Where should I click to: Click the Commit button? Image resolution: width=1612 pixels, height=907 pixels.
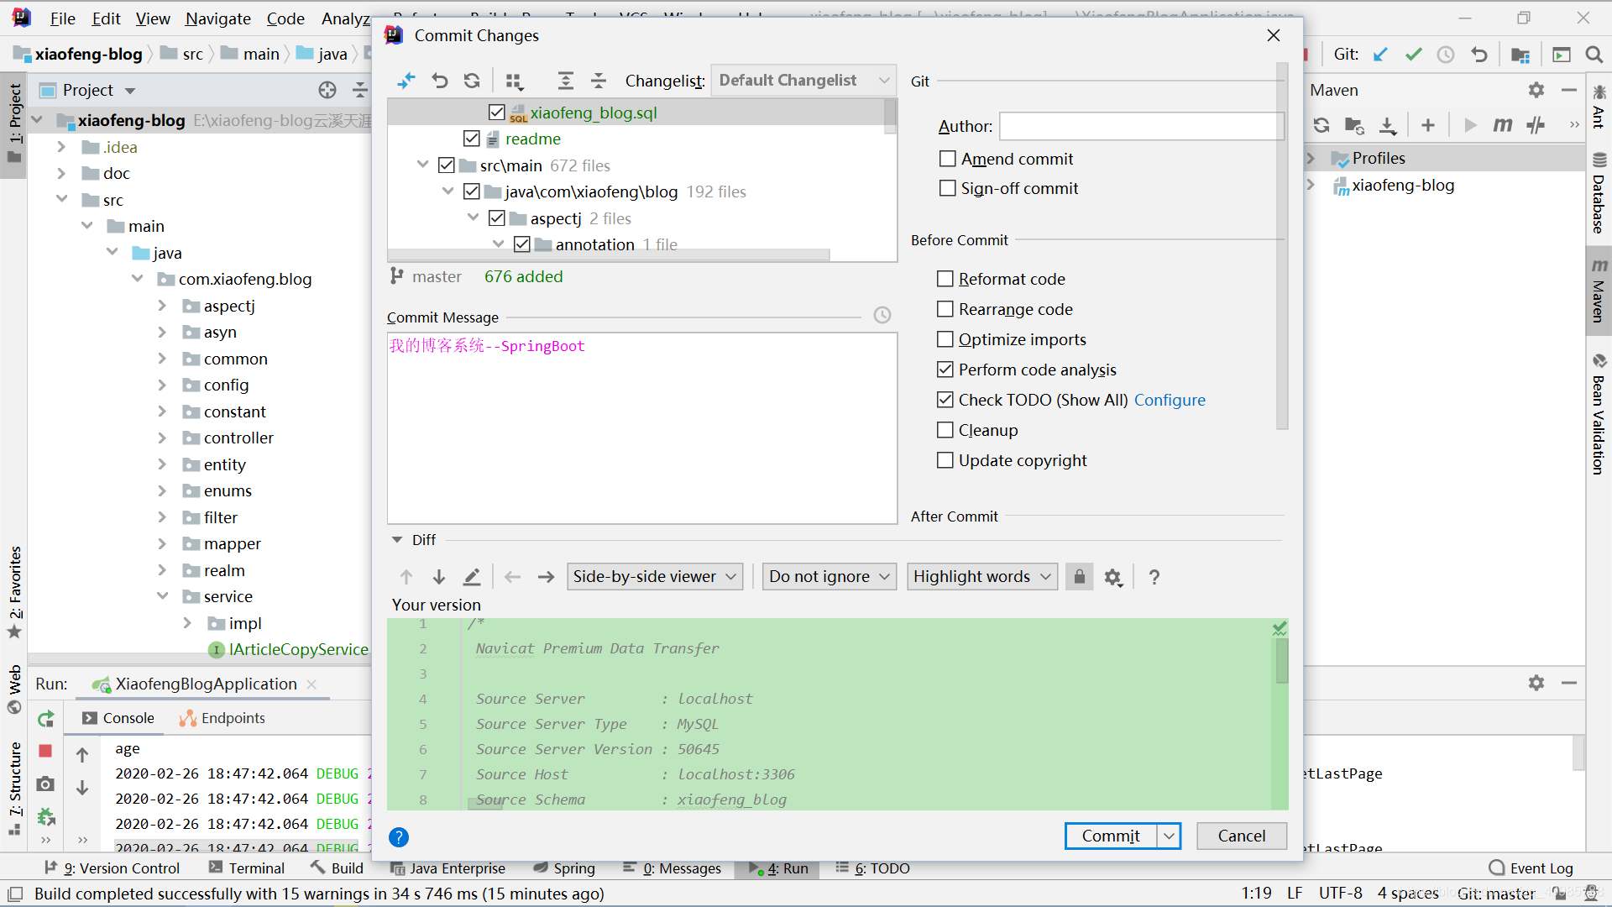pos(1108,835)
